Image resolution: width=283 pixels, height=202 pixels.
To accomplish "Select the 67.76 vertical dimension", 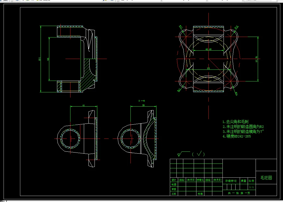I will (256, 59).
